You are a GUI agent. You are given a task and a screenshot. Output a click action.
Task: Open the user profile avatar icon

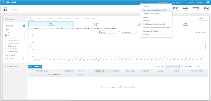(x=208, y=2)
